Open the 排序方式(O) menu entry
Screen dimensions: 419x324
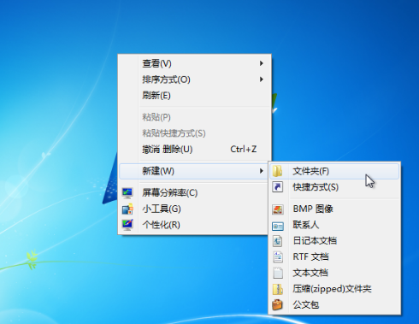(x=194, y=80)
